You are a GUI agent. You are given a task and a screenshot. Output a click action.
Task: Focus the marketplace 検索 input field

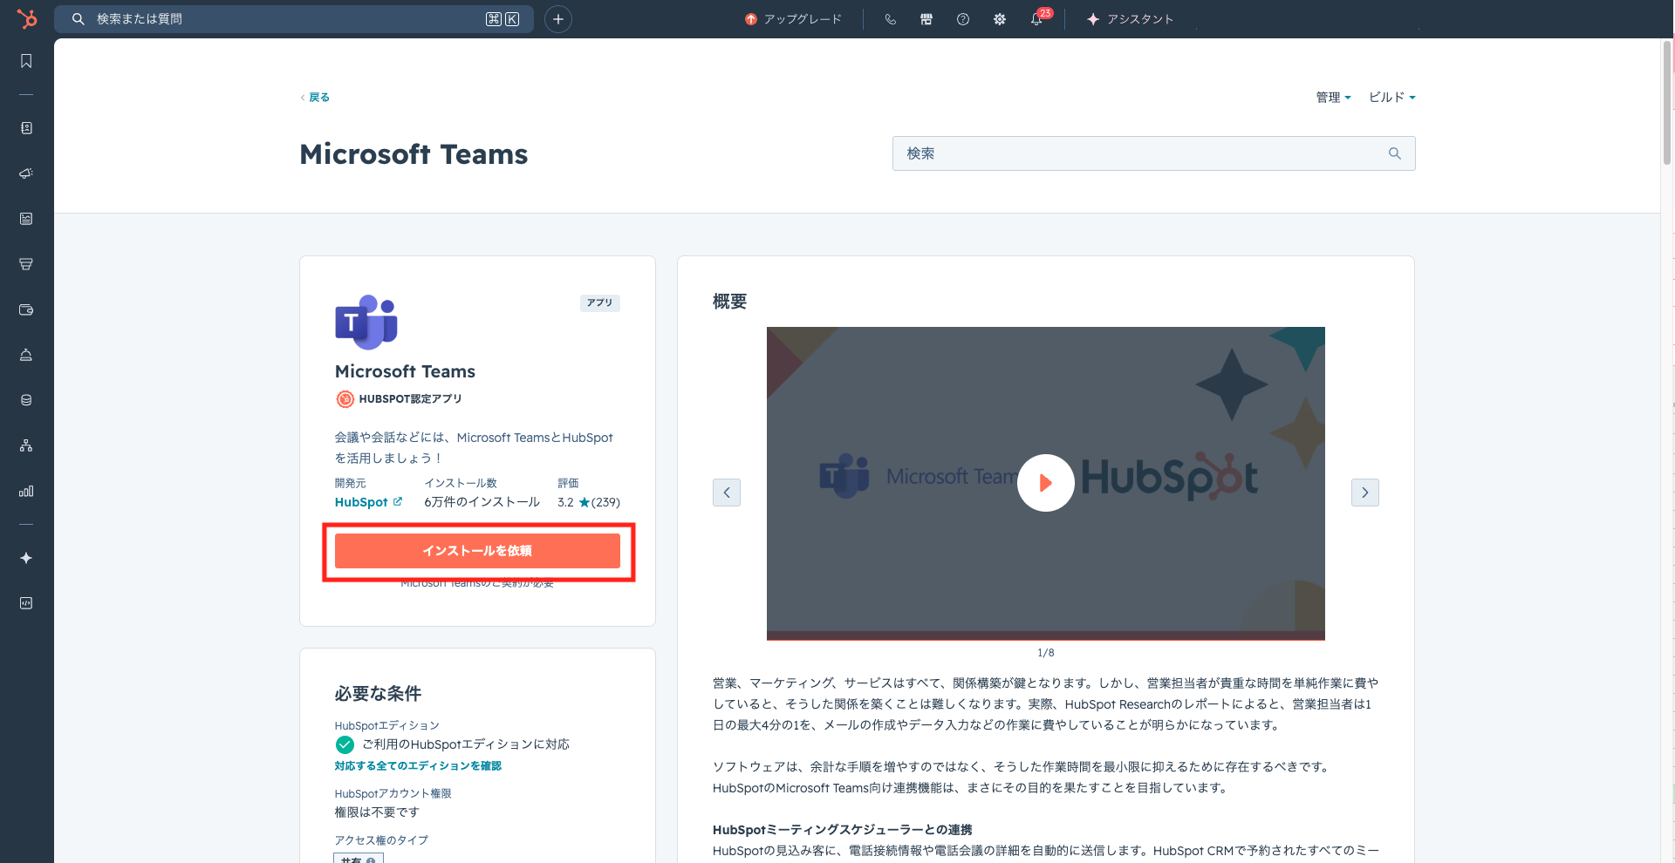(1153, 153)
